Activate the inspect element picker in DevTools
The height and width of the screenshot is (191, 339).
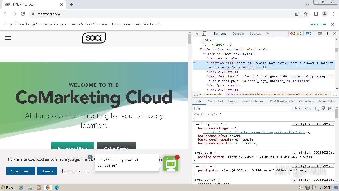197,34
